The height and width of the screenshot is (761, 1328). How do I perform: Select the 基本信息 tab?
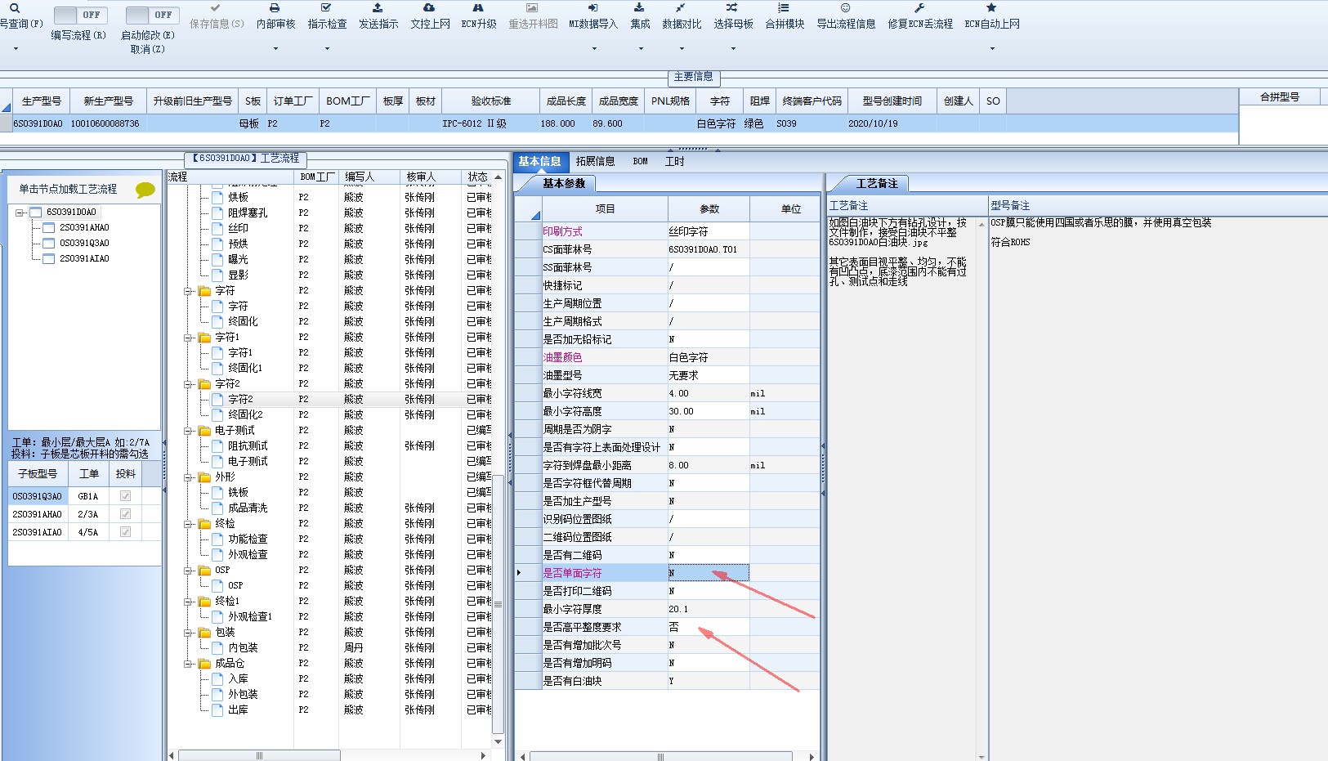[539, 161]
